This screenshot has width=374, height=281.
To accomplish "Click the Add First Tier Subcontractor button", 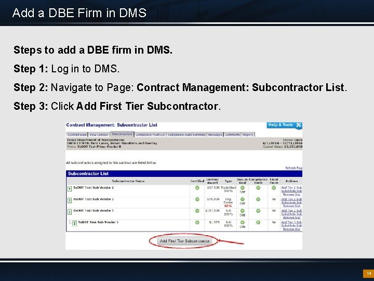I will (184, 241).
